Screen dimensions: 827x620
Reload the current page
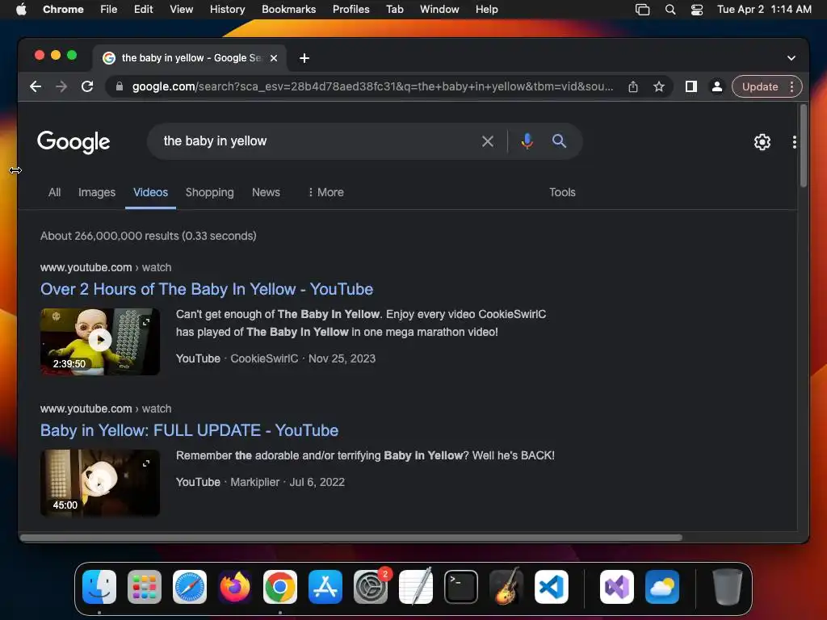pos(87,86)
